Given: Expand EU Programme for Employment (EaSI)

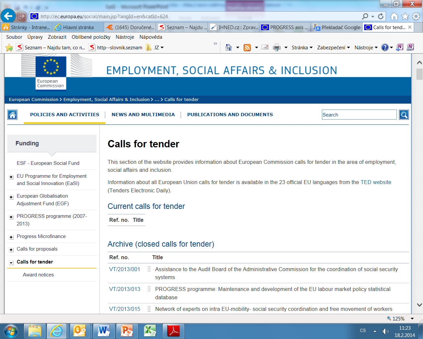Looking at the screenshot, I should point(11,177).
